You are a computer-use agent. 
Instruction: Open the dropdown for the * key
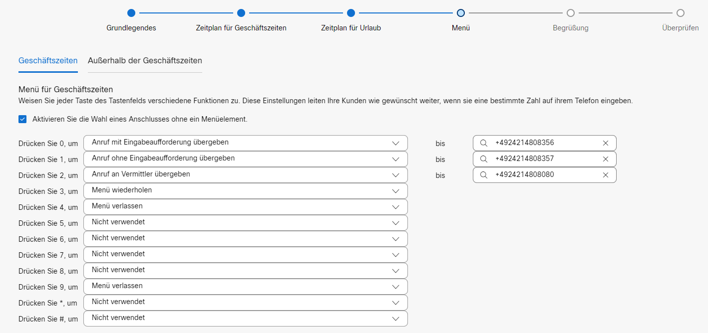click(246, 303)
